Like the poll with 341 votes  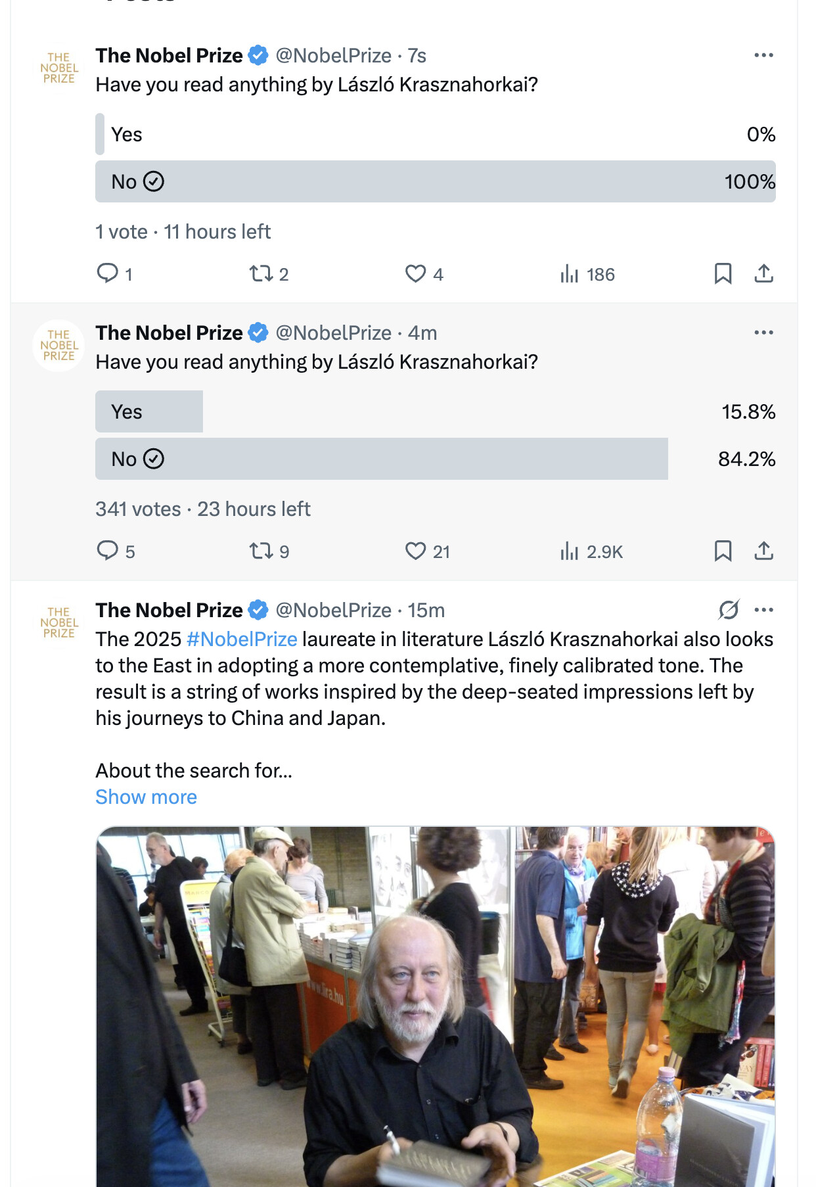tap(415, 551)
